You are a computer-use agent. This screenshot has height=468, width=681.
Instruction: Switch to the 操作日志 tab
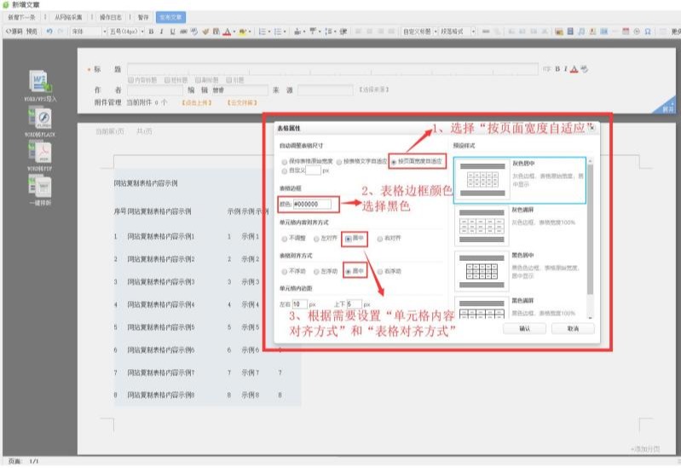click(111, 16)
